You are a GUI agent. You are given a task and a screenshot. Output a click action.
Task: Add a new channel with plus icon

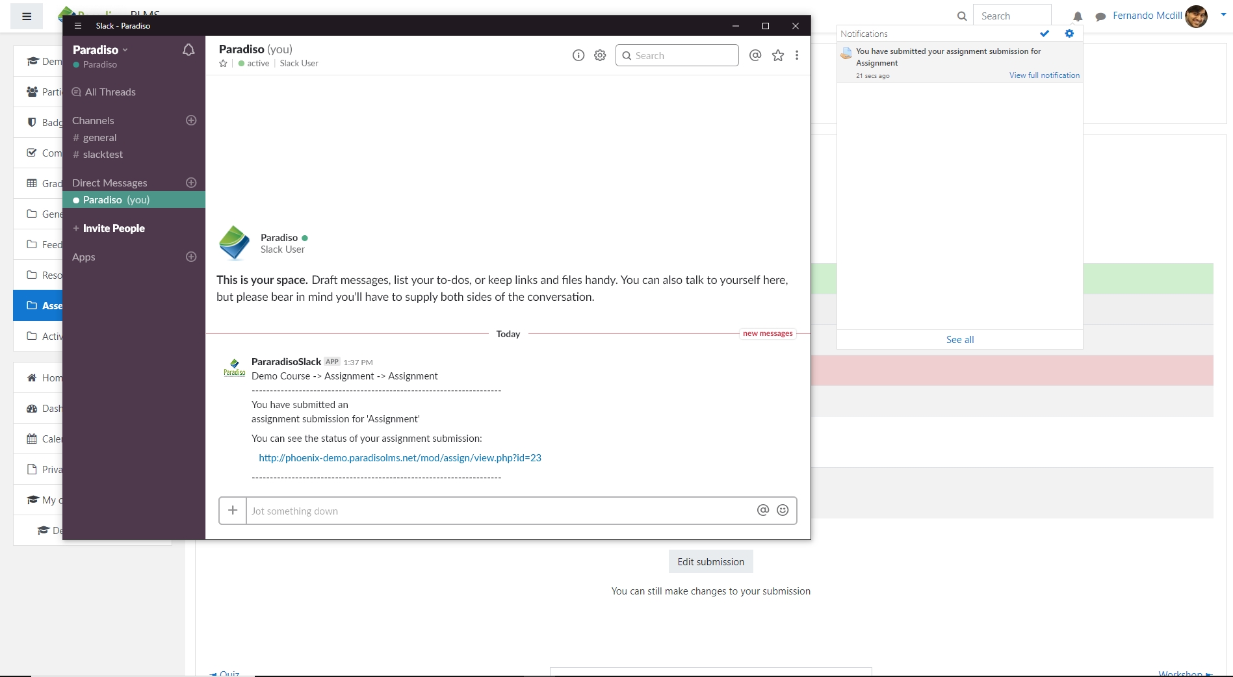point(191,120)
